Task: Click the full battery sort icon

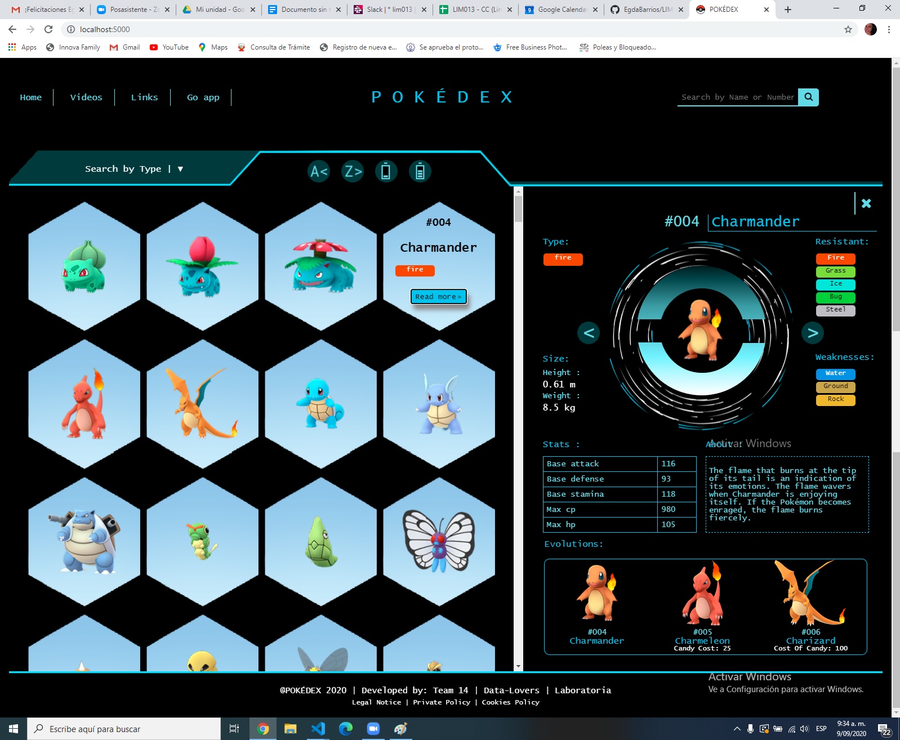Action: click(420, 171)
